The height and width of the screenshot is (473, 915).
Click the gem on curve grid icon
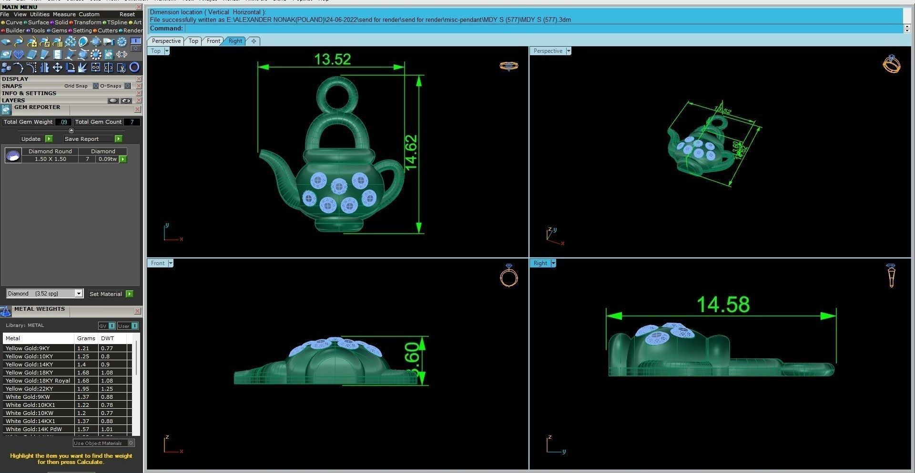pyautogui.click(x=57, y=42)
